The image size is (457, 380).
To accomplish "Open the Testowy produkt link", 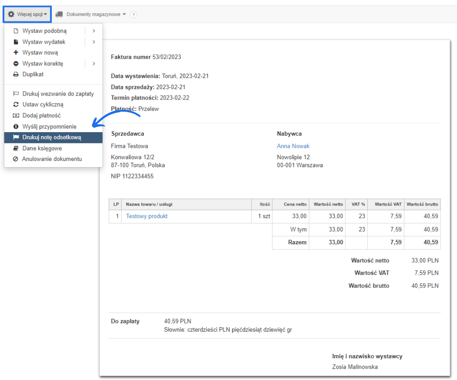I will coord(147,216).
